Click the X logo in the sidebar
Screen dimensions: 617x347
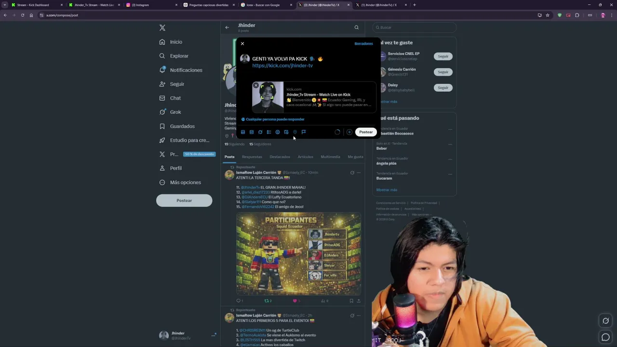click(162, 28)
